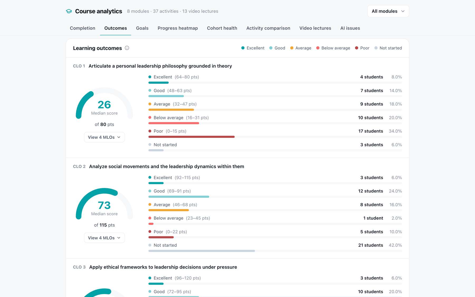Expand View 4 MLOs under CLO 1

coord(104,137)
